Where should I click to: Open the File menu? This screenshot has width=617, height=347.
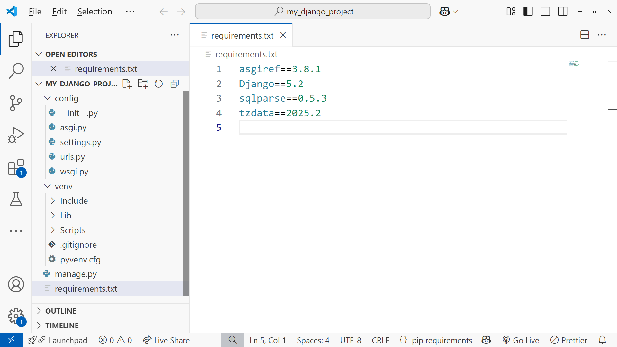click(35, 12)
